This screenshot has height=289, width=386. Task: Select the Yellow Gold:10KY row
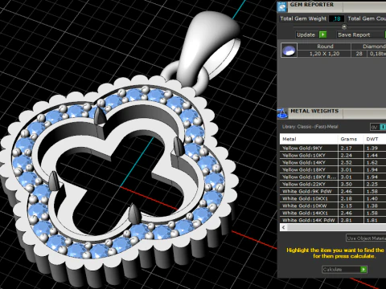pos(333,155)
